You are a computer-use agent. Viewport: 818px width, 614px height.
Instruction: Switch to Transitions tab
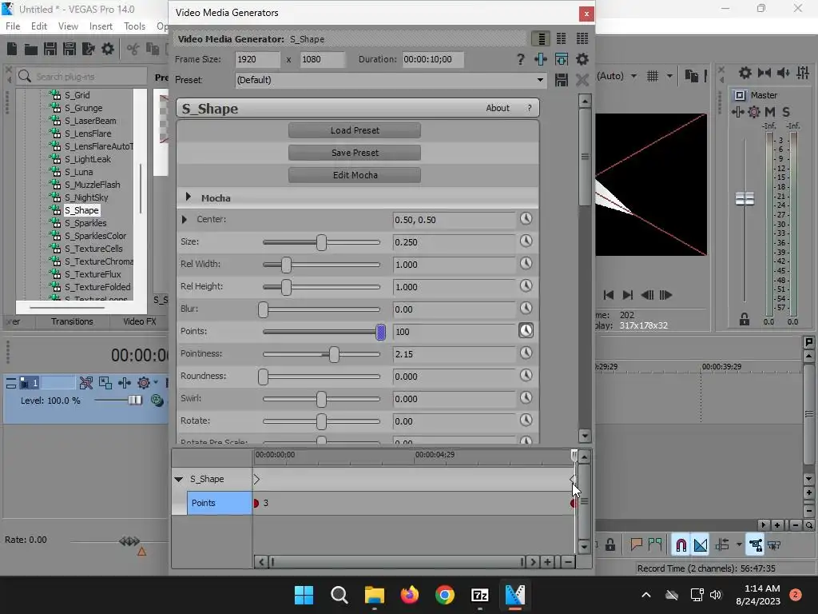[x=72, y=321]
